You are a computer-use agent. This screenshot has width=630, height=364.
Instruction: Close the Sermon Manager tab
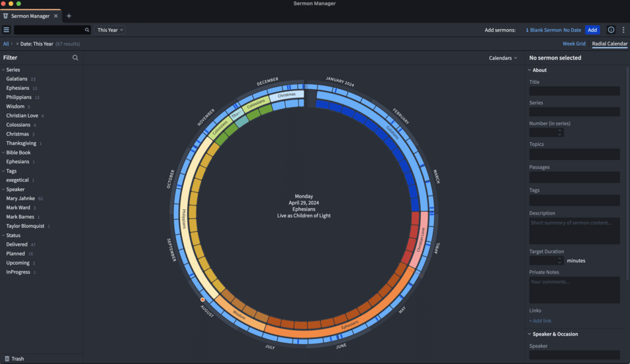(56, 16)
